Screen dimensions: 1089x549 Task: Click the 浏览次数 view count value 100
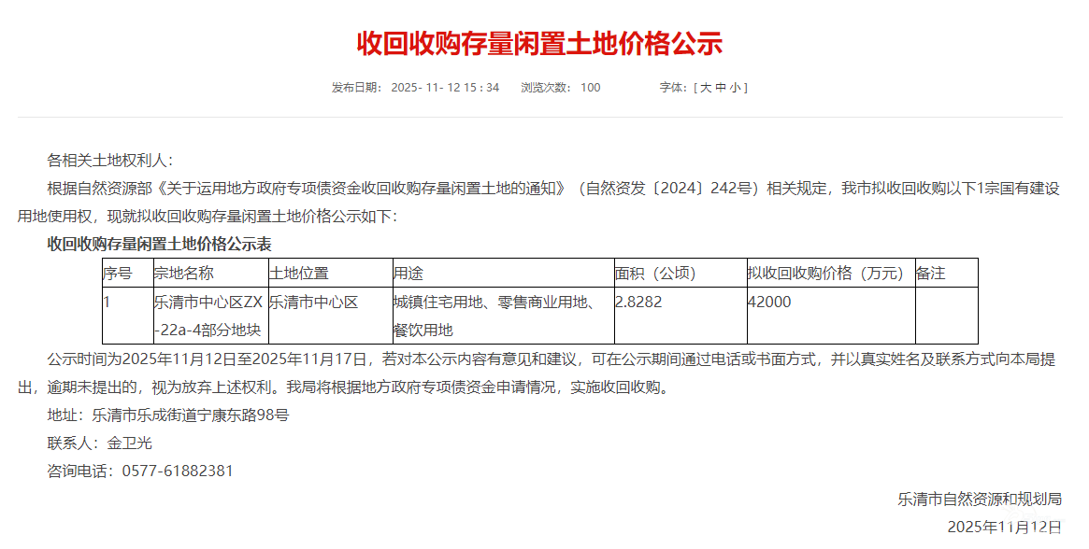(x=590, y=88)
